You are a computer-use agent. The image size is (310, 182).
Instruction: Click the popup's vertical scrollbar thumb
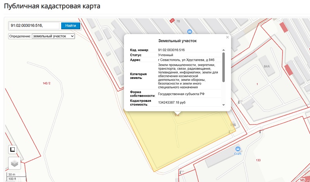point(224,67)
